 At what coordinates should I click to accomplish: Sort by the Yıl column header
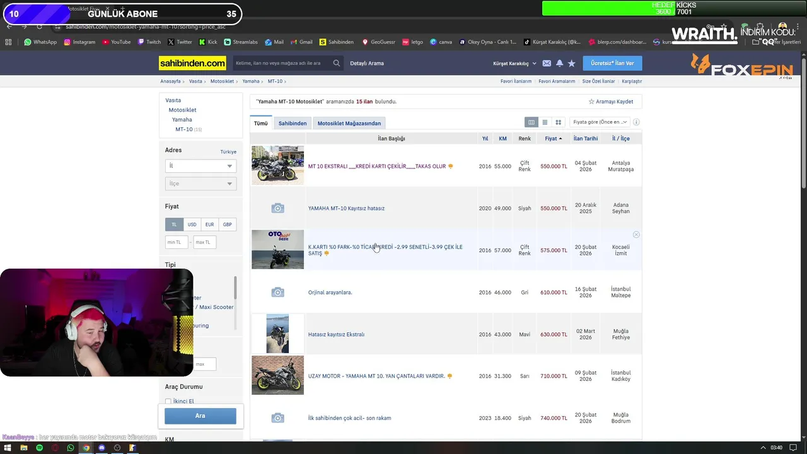tap(485, 139)
